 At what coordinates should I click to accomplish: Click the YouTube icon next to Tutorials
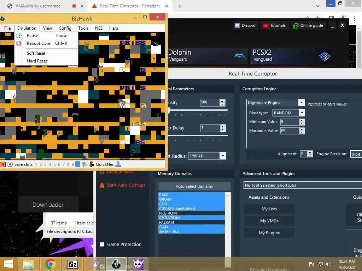(266, 25)
